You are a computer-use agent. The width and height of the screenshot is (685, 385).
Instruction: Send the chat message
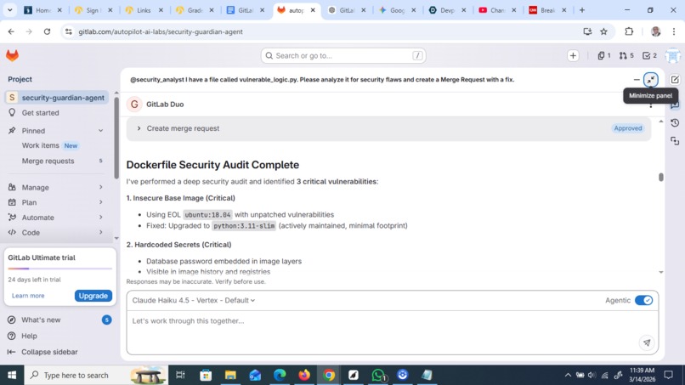647,343
